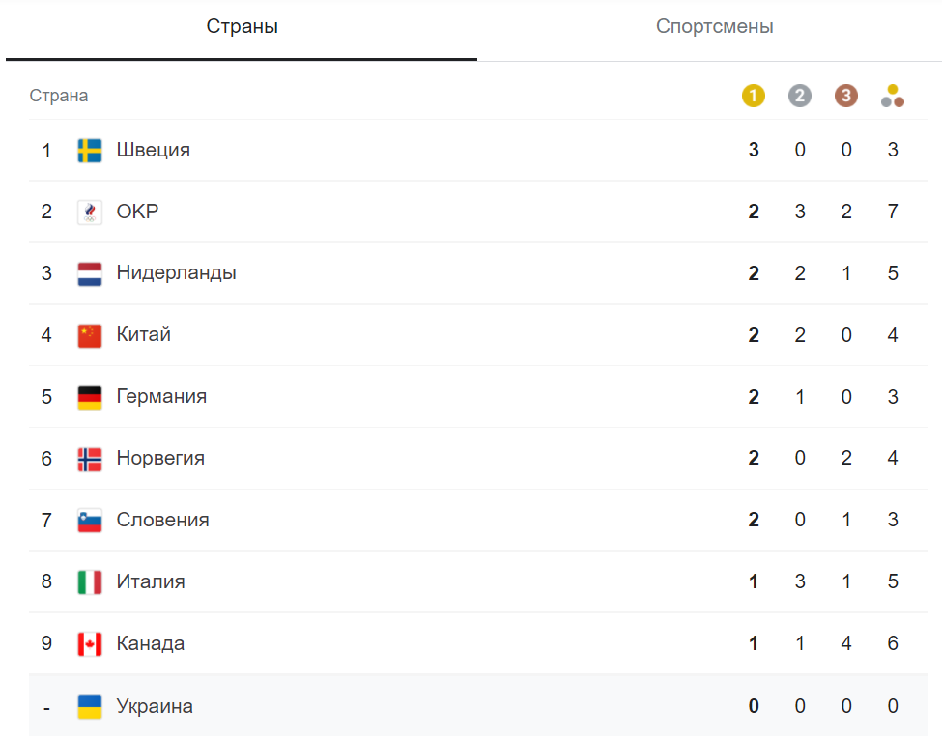Click the Netherlands flag icon
This screenshot has height=737, width=942.
pyautogui.click(x=90, y=274)
